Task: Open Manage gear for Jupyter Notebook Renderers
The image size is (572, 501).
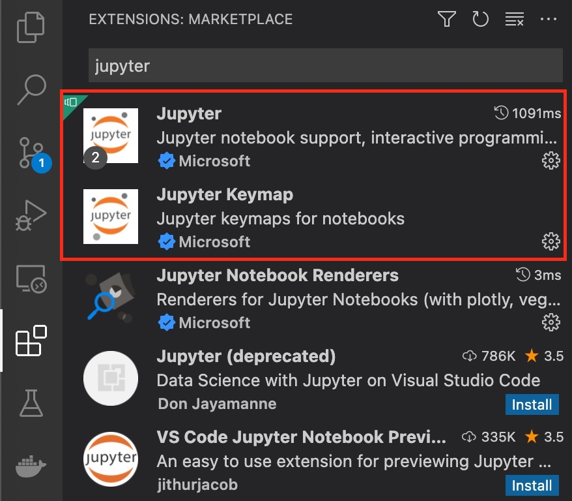Action: coord(551,322)
